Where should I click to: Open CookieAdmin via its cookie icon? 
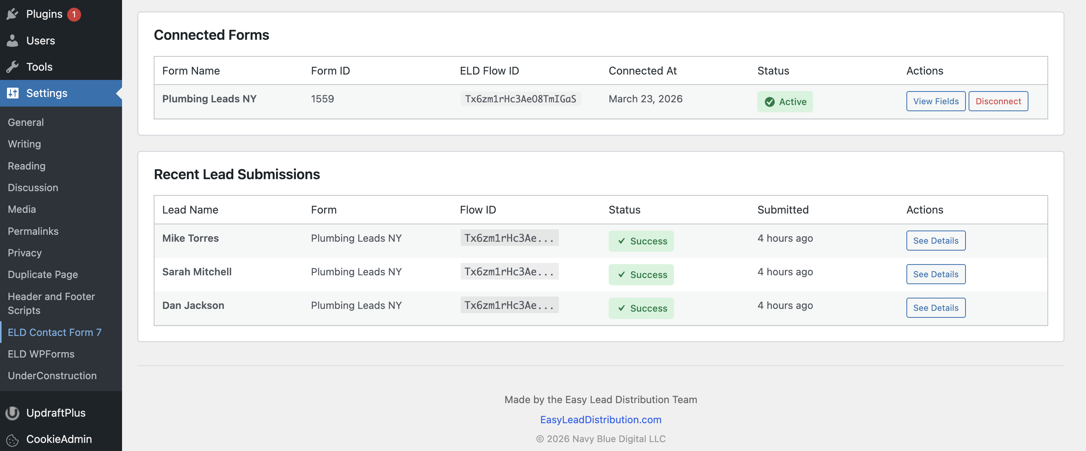pyautogui.click(x=12, y=440)
